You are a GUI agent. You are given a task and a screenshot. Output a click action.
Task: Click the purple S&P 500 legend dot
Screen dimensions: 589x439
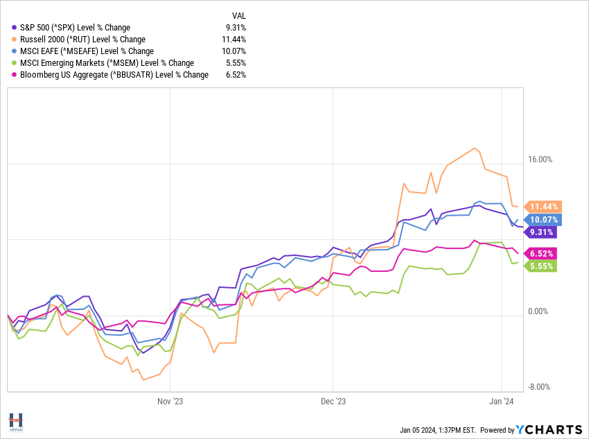(15, 28)
